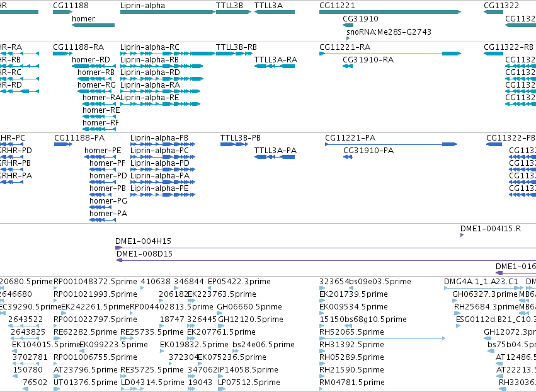Select transcript CG11322-RB
Image resolution: width=536 pixels, height=392 pixels.
[x=494, y=54]
